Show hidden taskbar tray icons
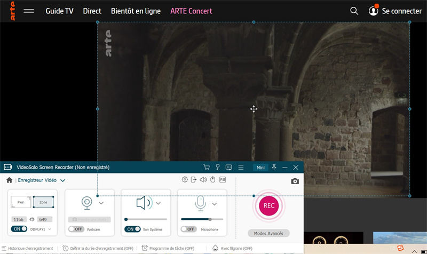The height and width of the screenshot is (254, 427). coord(414,251)
